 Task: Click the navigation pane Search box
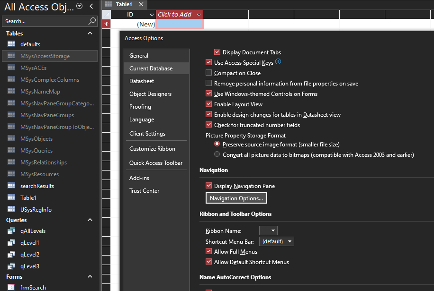pos(45,21)
